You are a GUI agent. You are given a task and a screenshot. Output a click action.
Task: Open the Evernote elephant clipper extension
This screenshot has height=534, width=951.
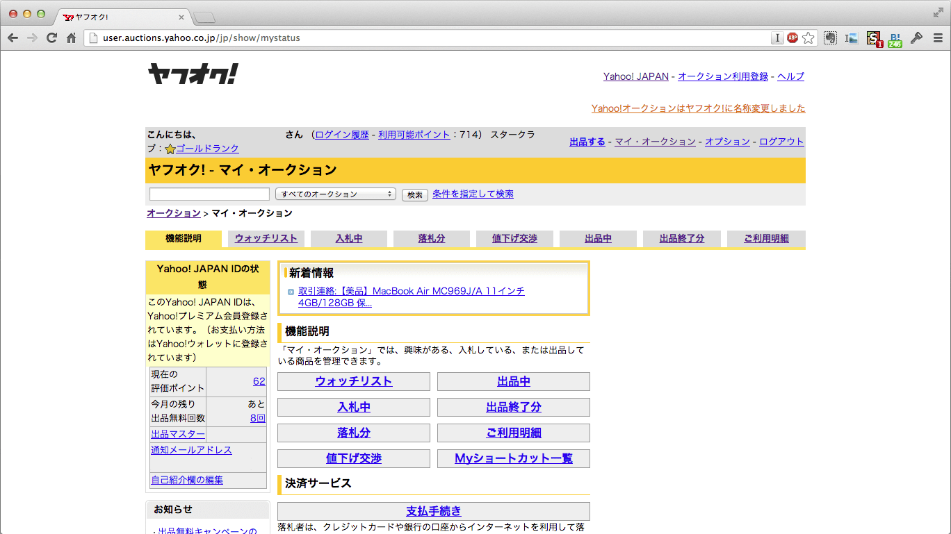pyautogui.click(x=830, y=38)
